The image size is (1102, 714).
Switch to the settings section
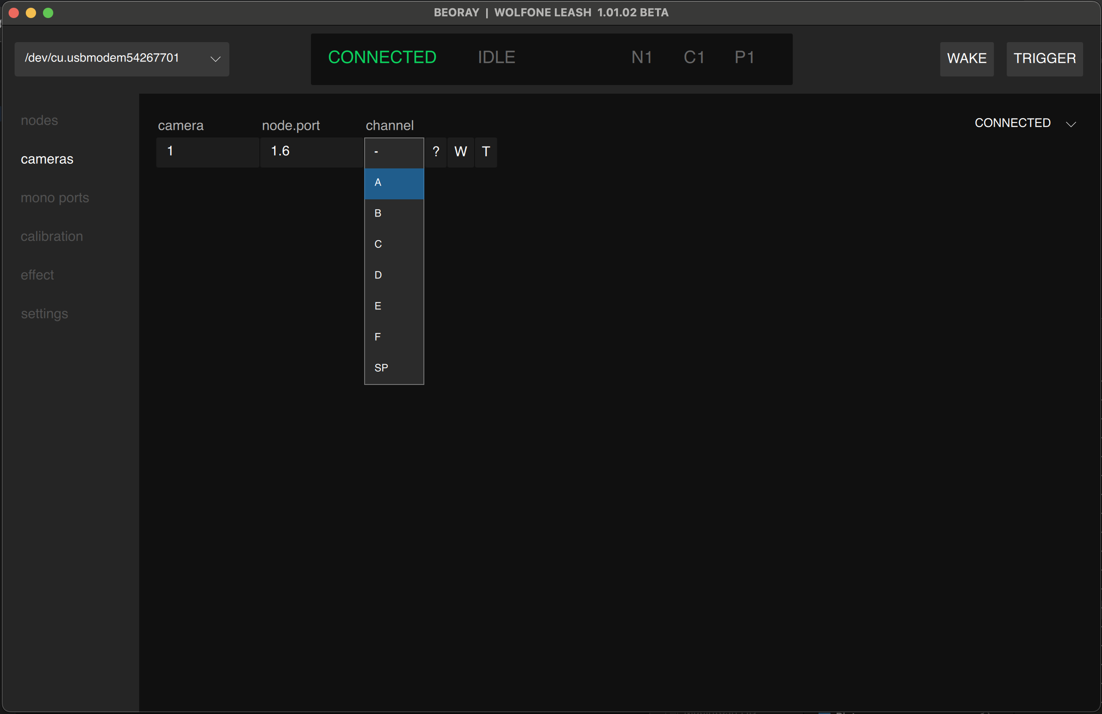(x=45, y=314)
